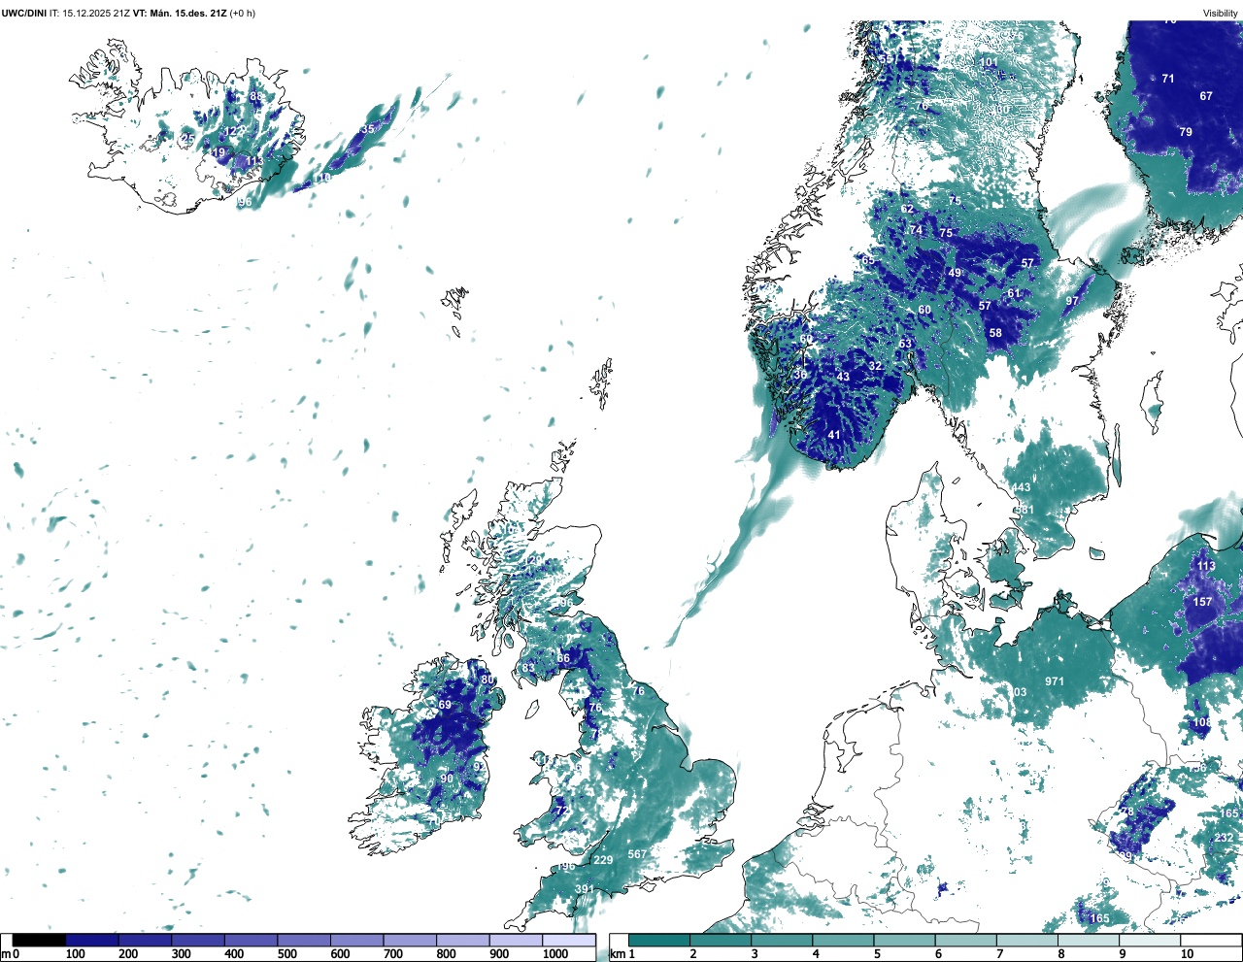The width and height of the screenshot is (1243, 962).
Task: Click the 3–4 km legend swatch
Action: (x=782, y=941)
